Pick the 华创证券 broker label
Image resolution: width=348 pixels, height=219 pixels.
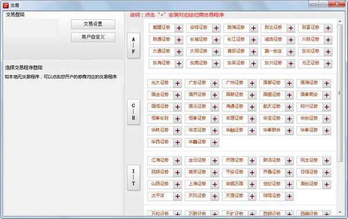pyautogui.click(x=309, y=119)
